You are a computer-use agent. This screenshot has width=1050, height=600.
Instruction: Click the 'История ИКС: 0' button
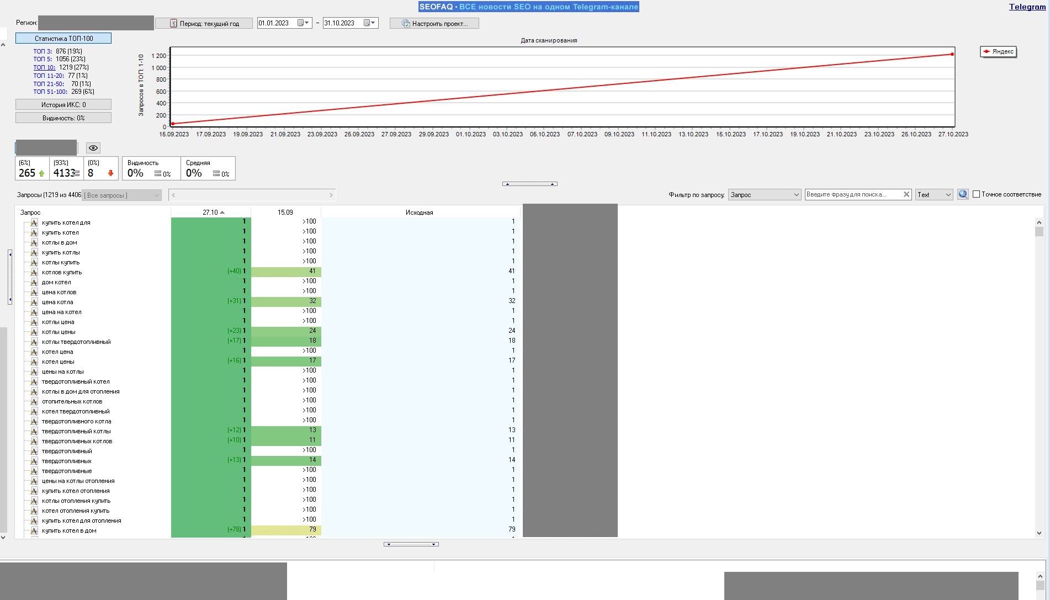63,104
